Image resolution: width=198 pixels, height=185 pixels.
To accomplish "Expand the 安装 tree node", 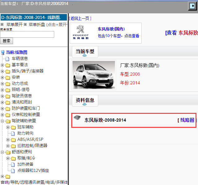I will pos(2,77).
